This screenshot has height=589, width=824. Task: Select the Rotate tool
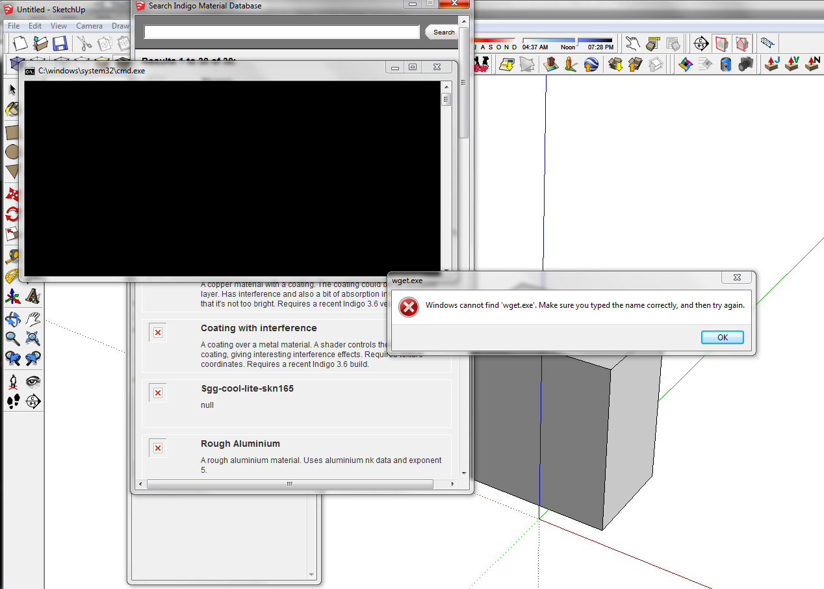click(x=12, y=214)
